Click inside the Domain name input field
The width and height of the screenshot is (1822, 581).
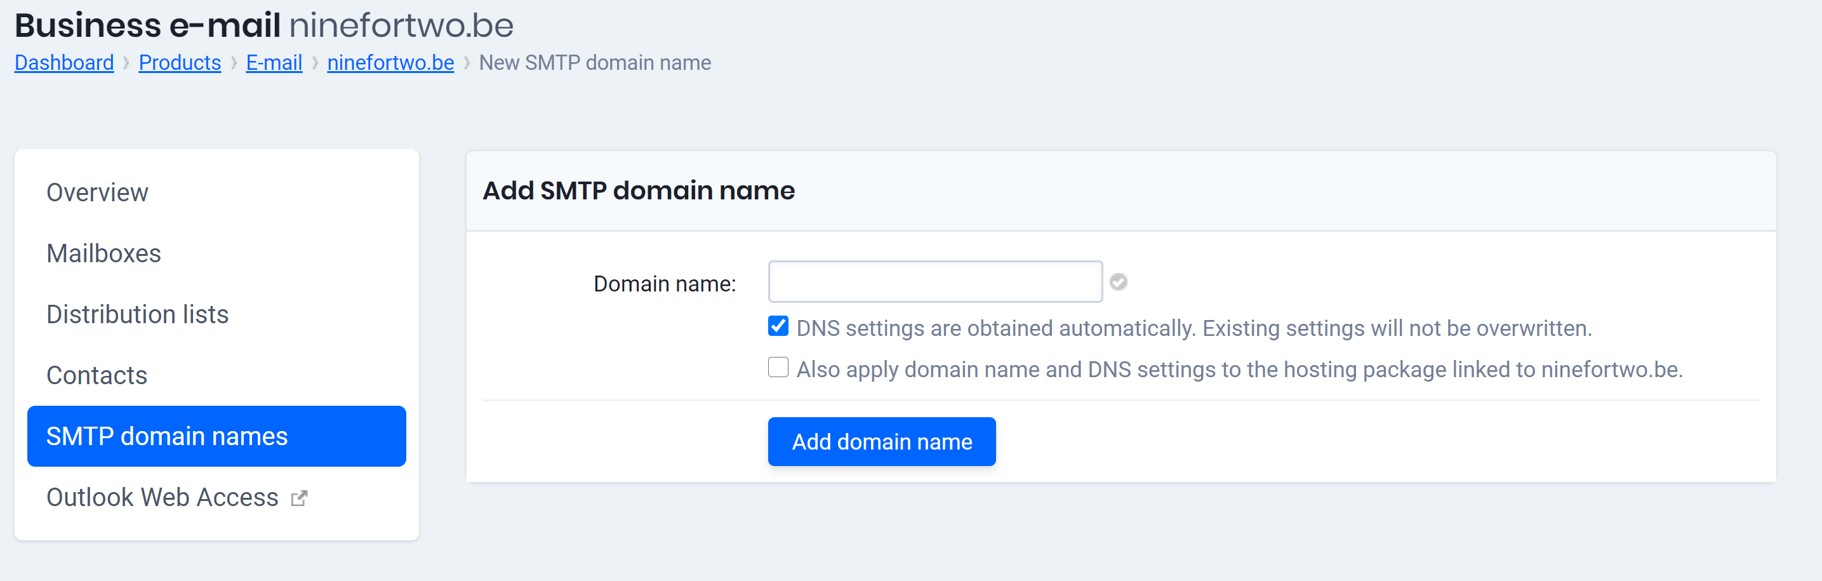pyautogui.click(x=934, y=281)
